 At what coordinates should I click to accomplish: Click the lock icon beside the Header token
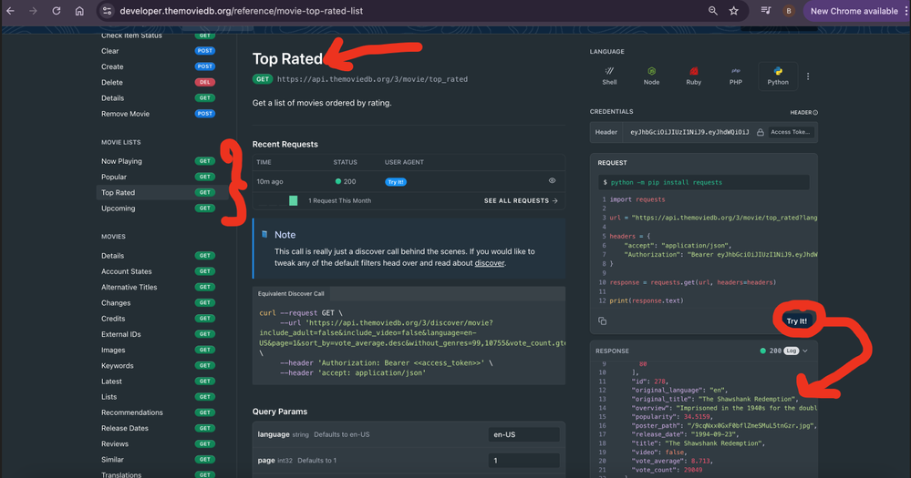click(760, 132)
